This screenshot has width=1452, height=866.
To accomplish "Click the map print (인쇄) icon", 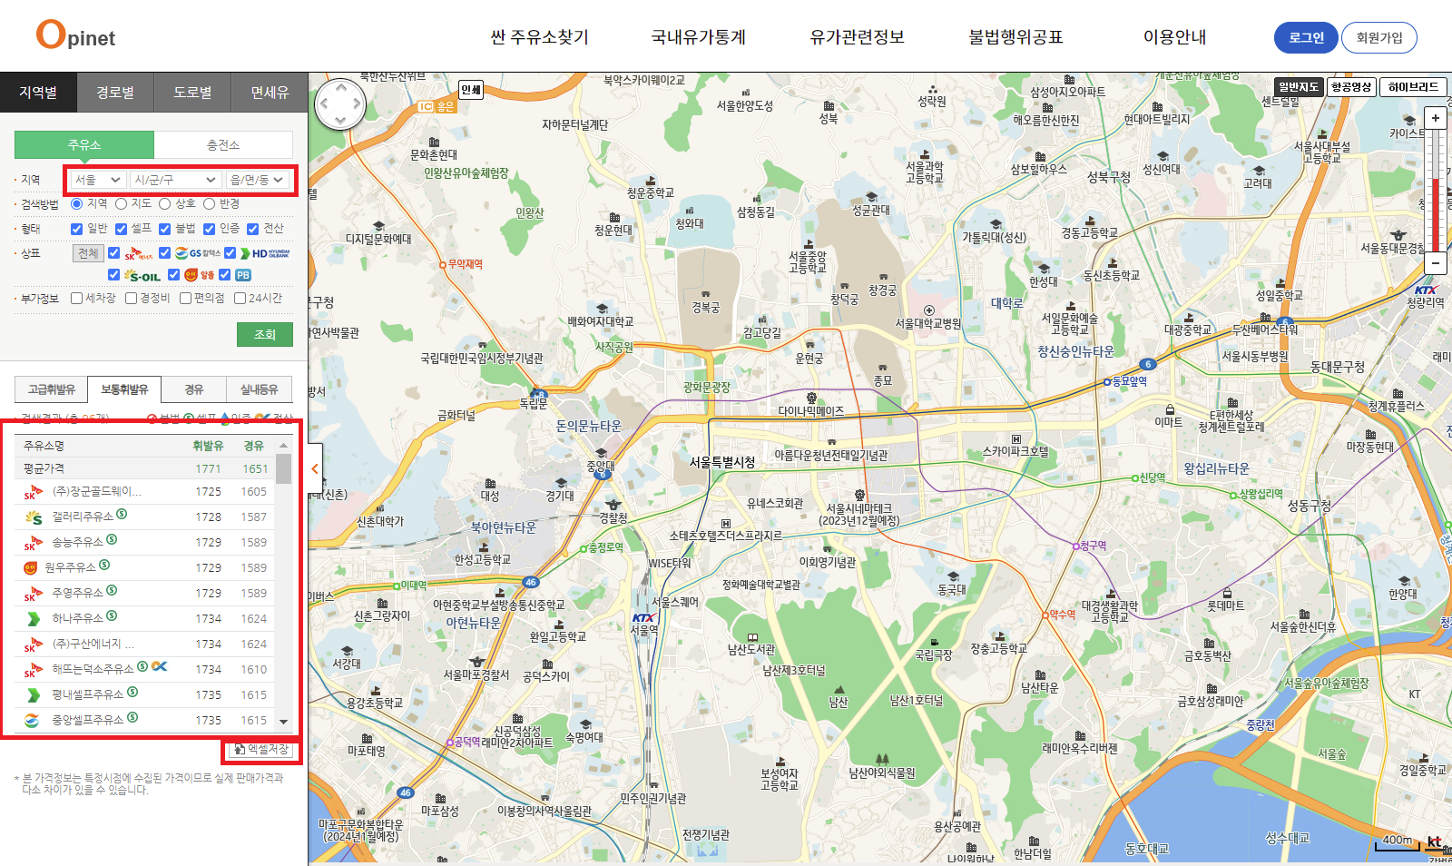I will click(471, 89).
